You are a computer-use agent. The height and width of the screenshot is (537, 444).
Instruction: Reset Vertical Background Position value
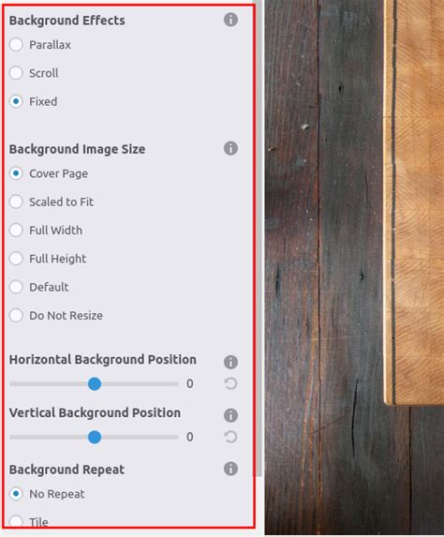pyautogui.click(x=230, y=437)
